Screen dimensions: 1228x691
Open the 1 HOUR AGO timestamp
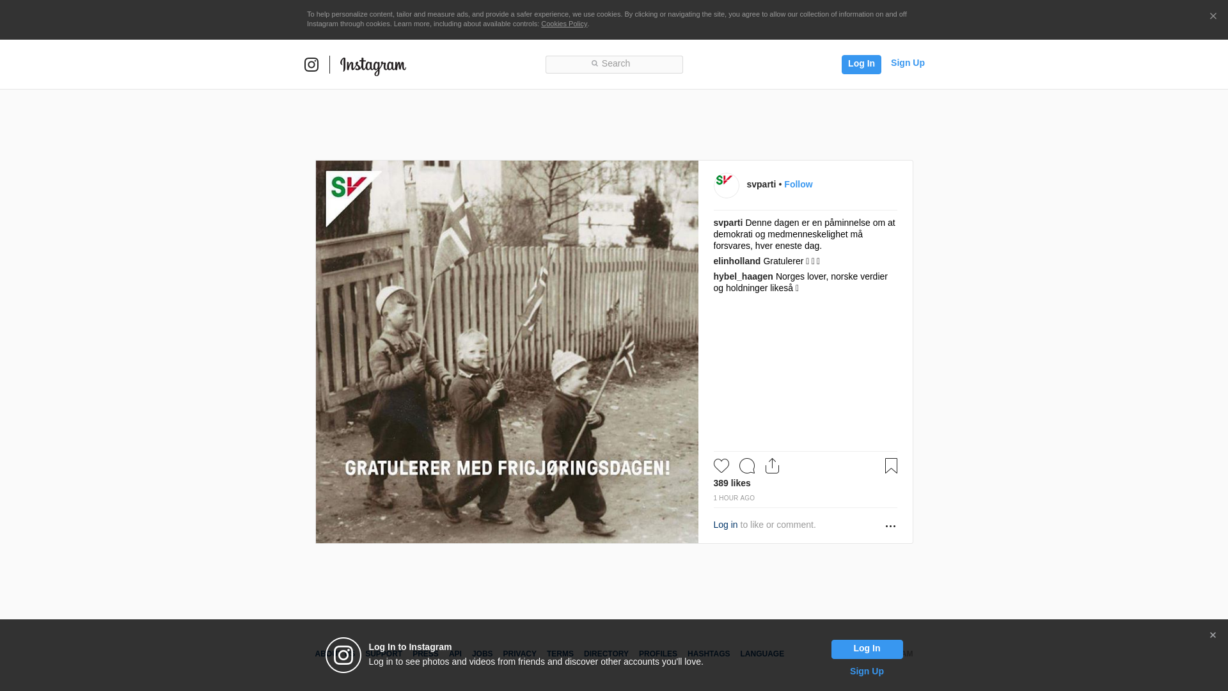[734, 498]
